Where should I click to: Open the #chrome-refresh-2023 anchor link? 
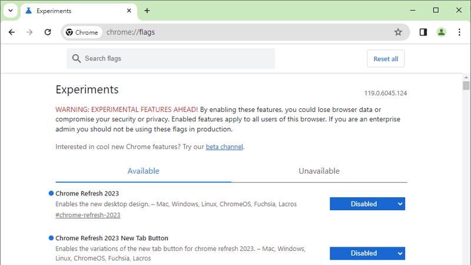point(88,215)
